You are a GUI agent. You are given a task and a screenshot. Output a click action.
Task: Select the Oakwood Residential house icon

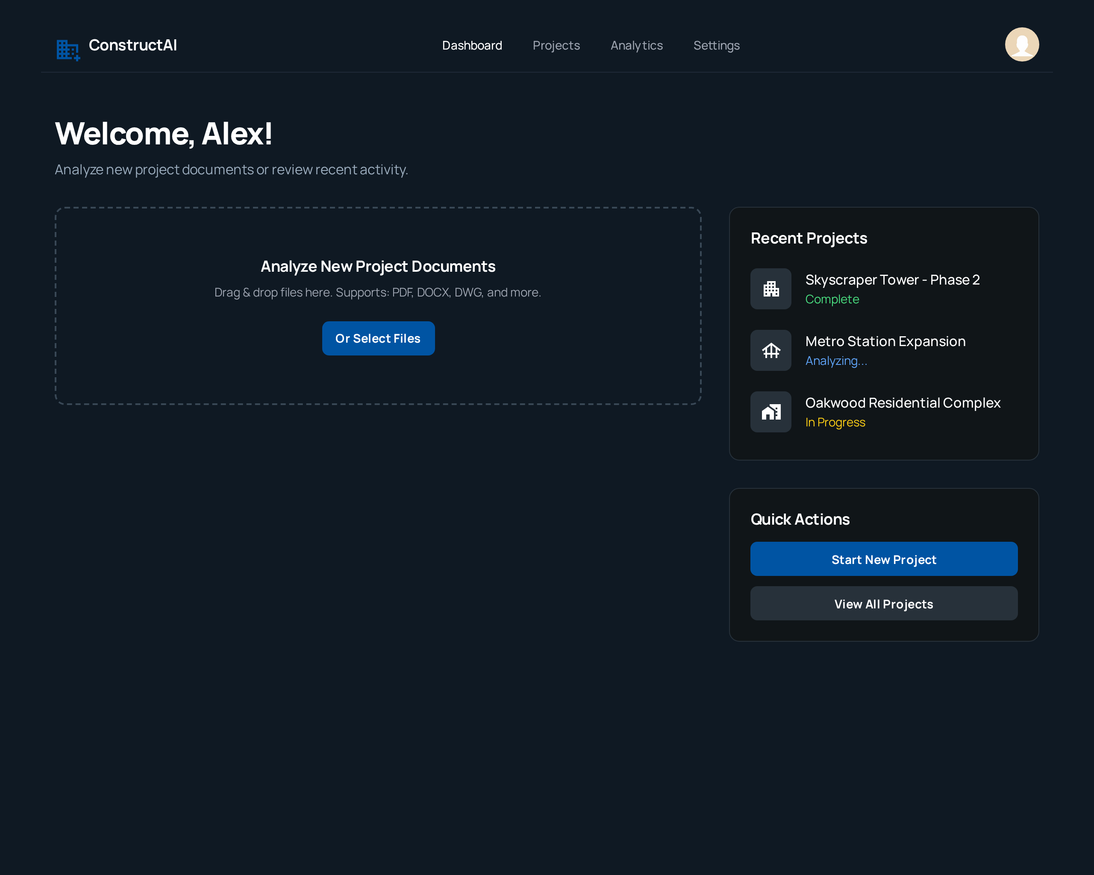point(770,411)
